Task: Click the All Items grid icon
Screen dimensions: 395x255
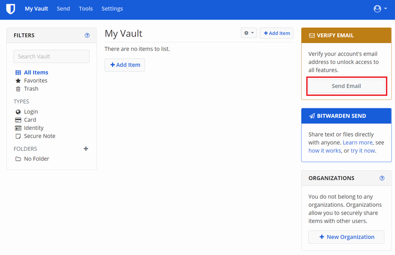Action: (18, 72)
